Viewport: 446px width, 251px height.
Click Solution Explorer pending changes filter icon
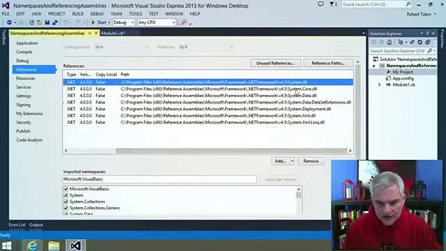pyautogui.click(x=400, y=42)
